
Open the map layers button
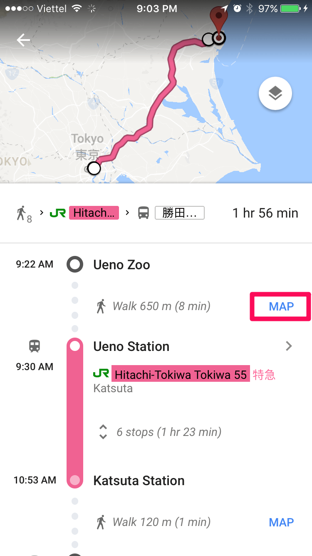click(x=275, y=93)
